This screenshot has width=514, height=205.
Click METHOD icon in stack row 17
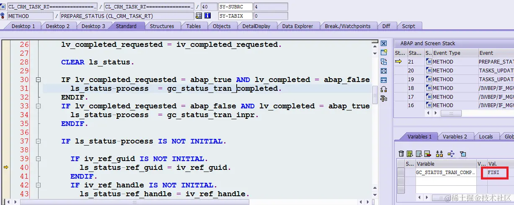click(429, 97)
